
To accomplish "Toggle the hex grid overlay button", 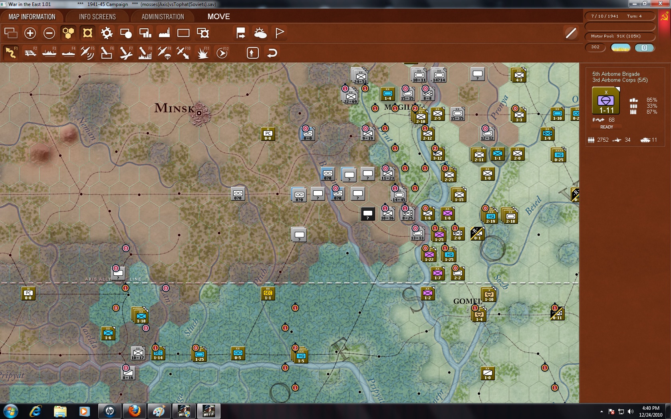I will 68,33.
